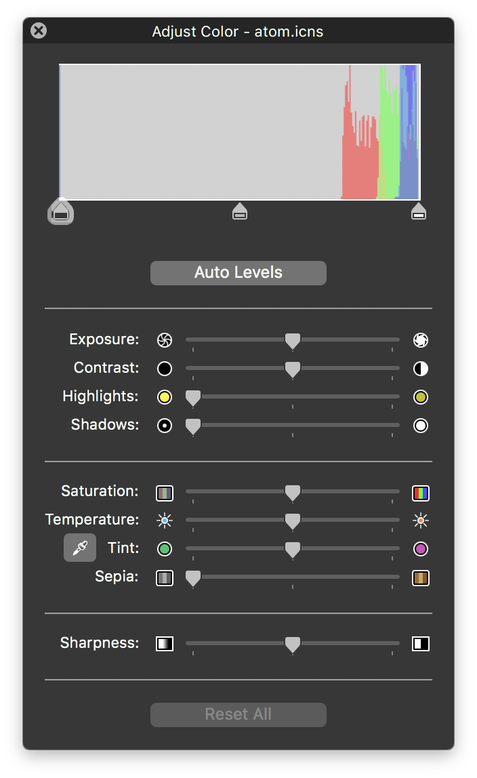
Task: Click the maximum sharpness icon
Action: point(420,643)
